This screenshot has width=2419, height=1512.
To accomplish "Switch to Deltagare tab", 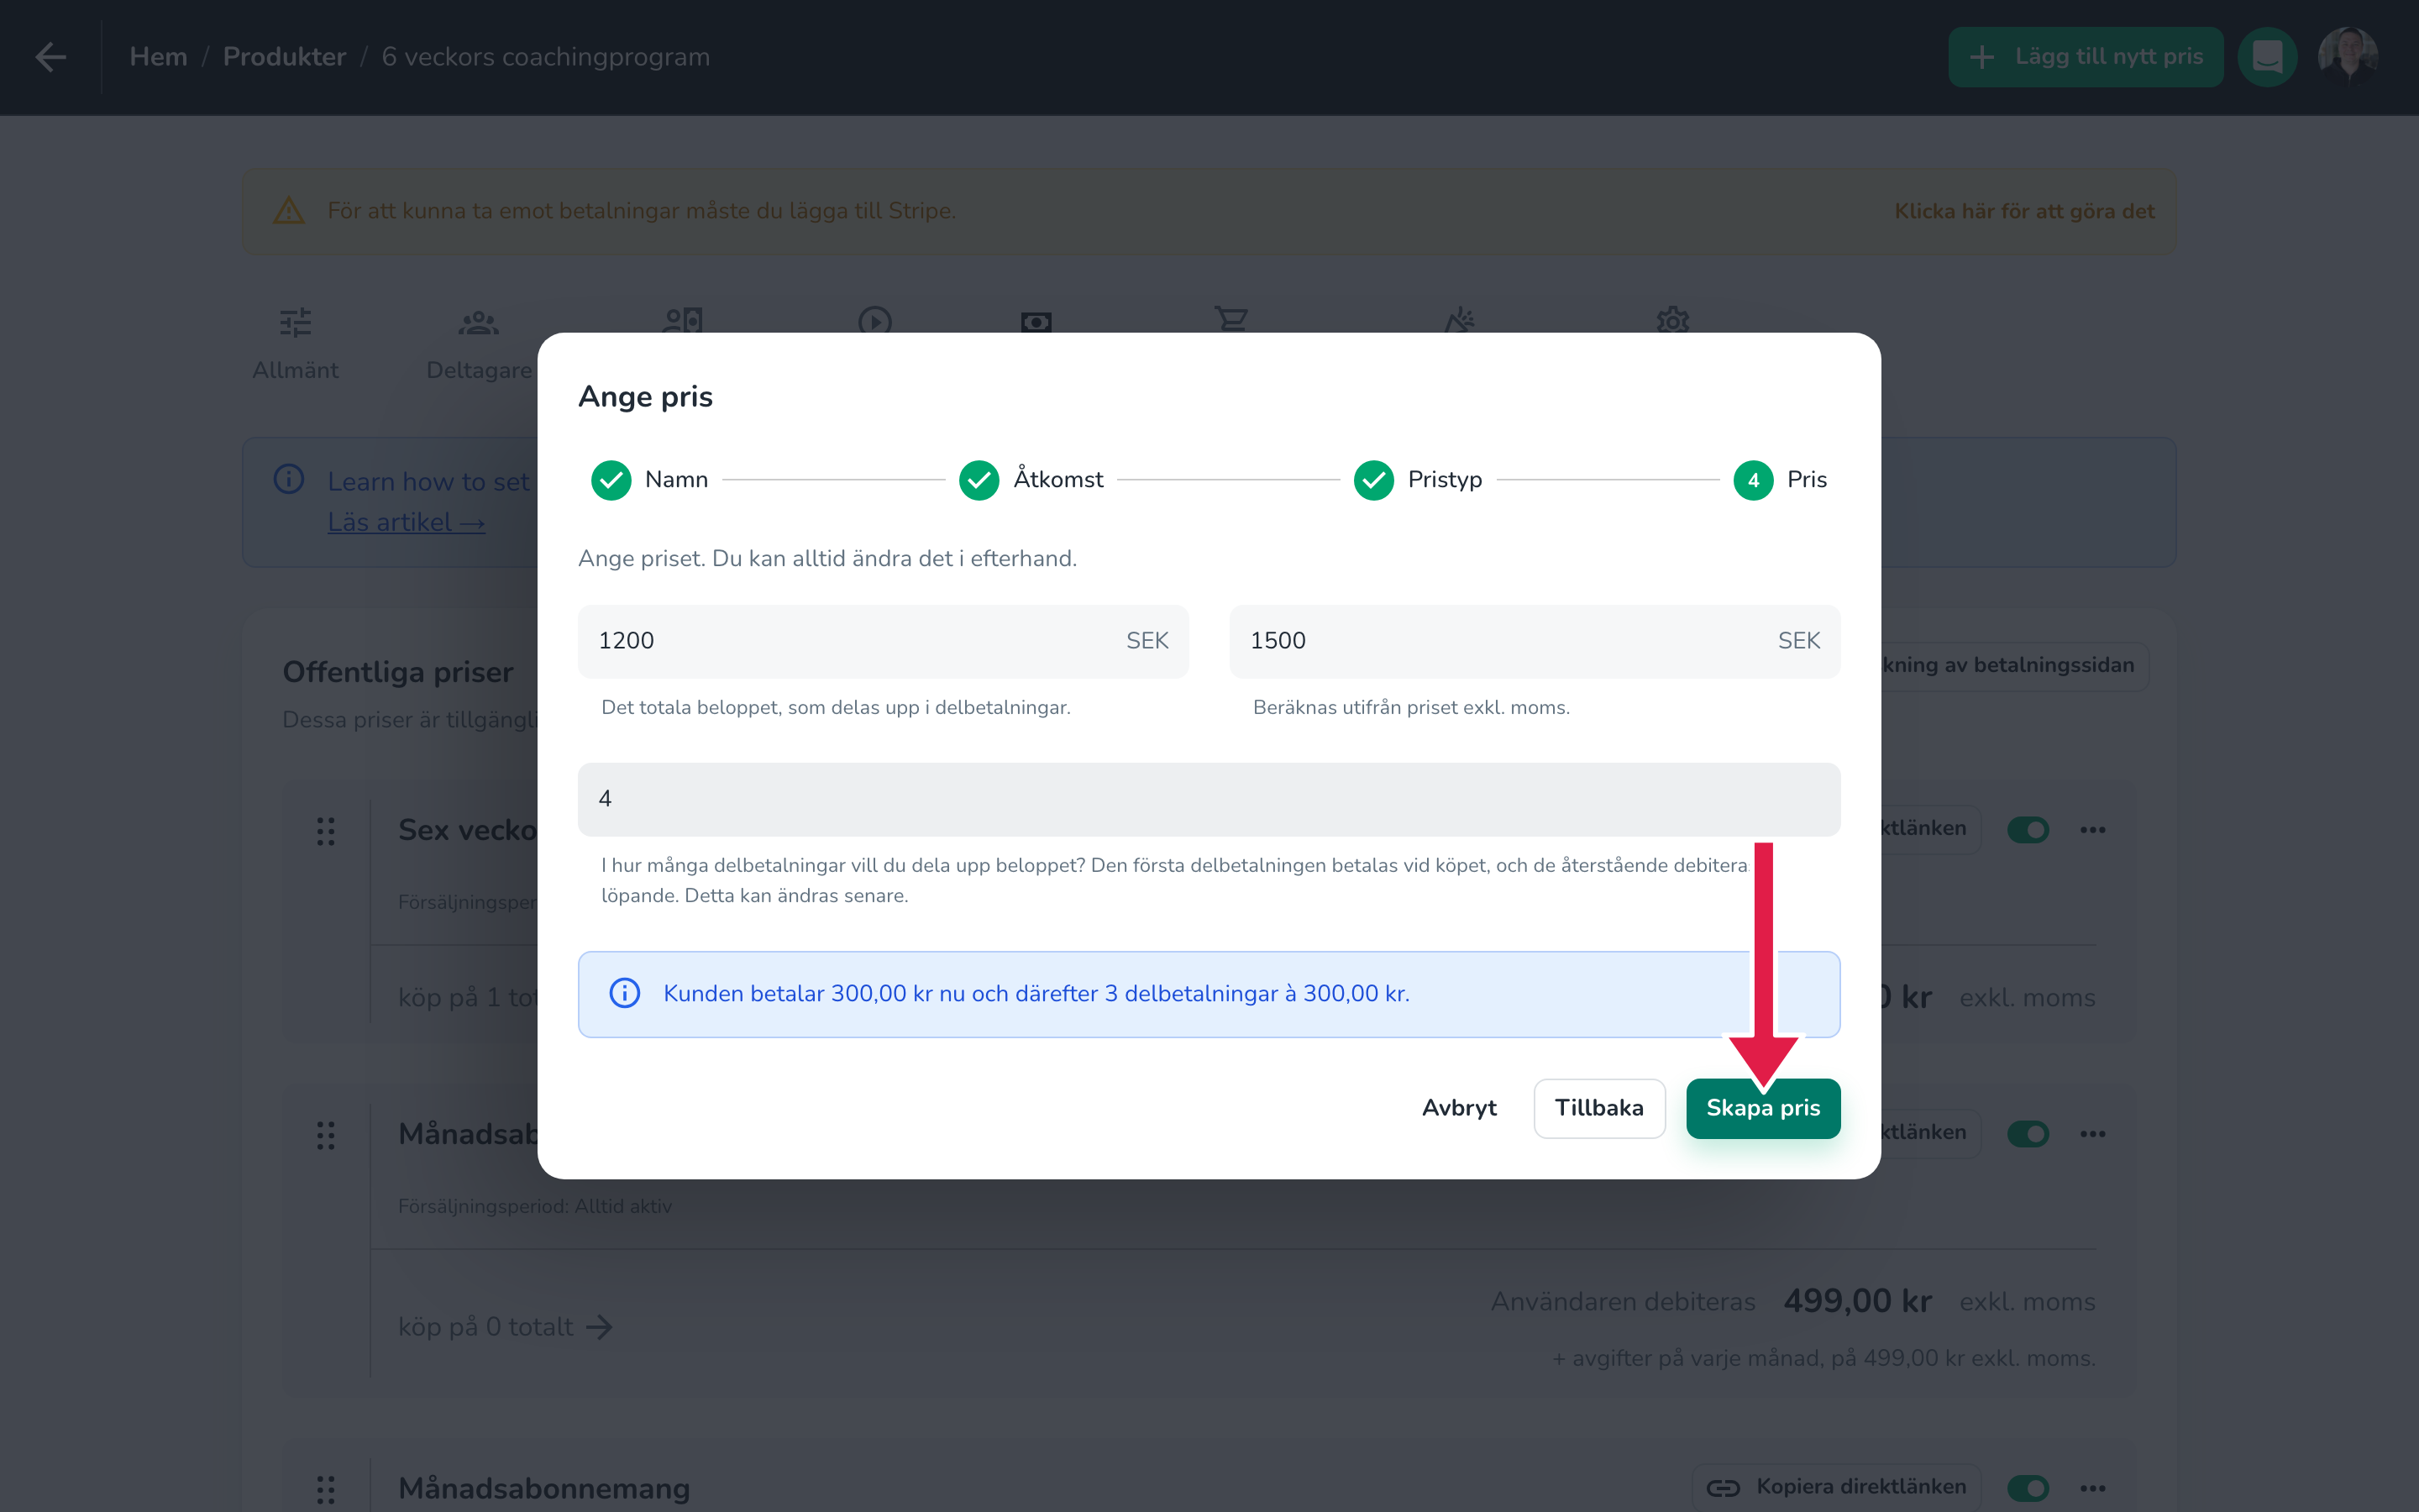I will click(x=479, y=344).
